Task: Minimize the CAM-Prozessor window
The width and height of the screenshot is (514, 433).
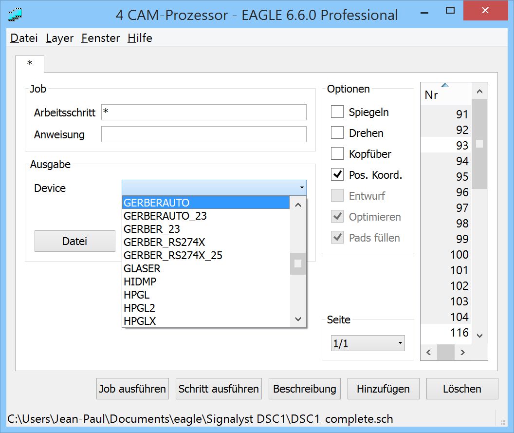Action: coord(424,12)
